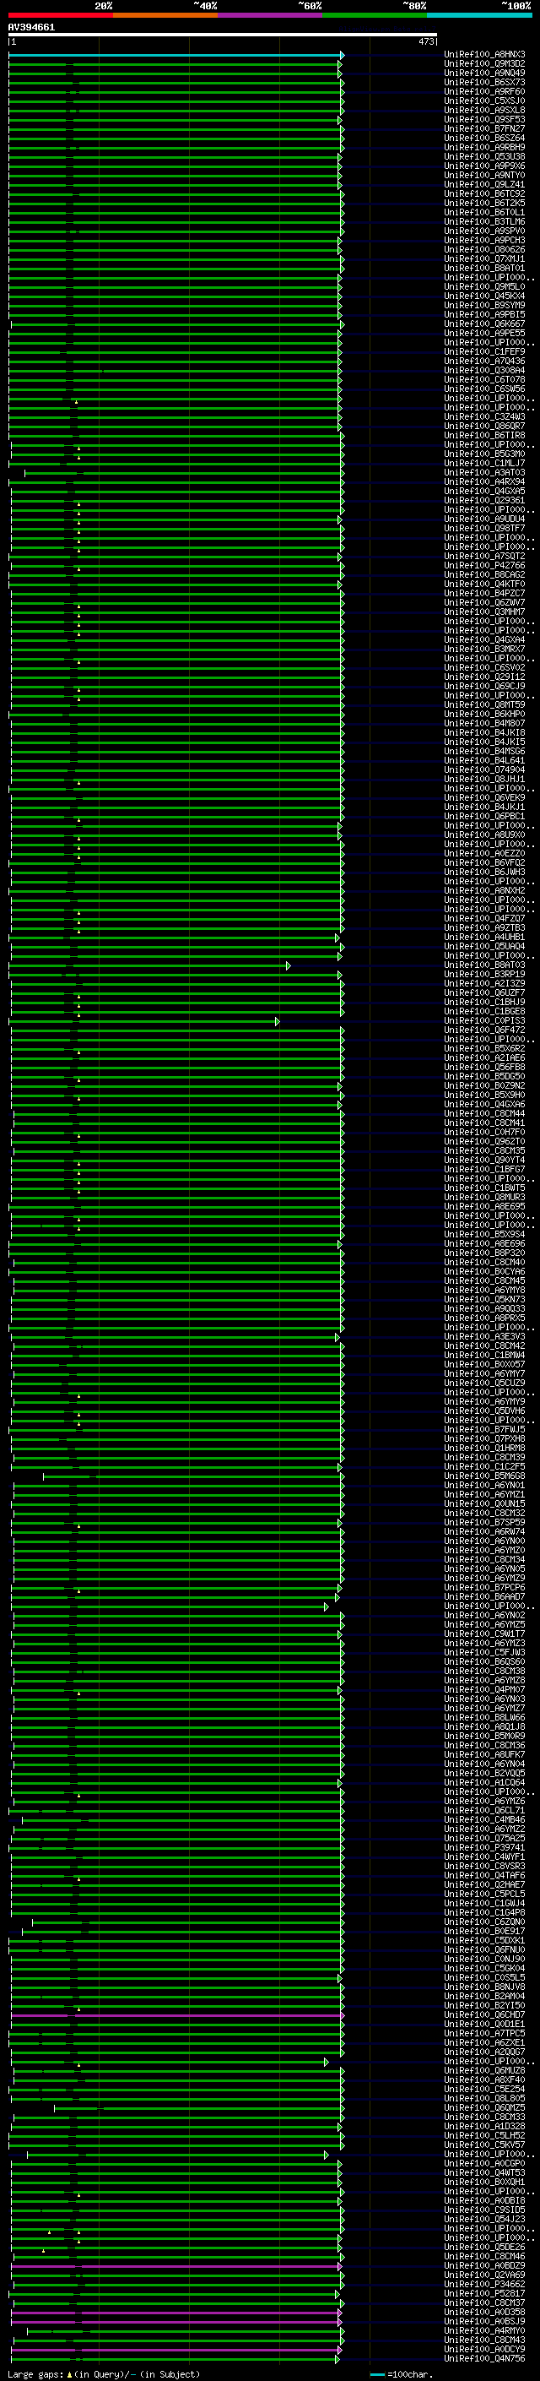Click the red ~20% identity legend segment
This screenshot has height=2381, width=540.
pyautogui.click(x=60, y=15)
